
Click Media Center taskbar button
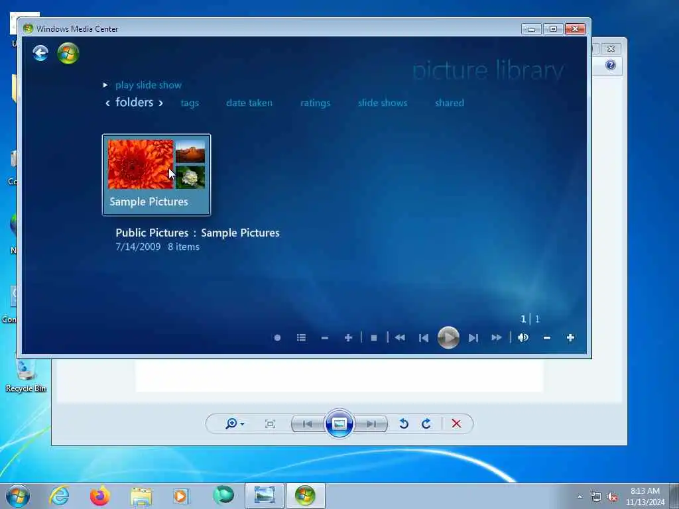pyautogui.click(x=305, y=496)
